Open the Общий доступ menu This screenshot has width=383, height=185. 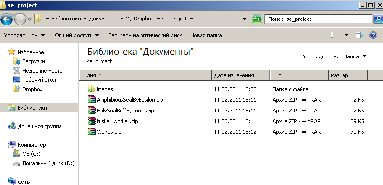(77, 35)
